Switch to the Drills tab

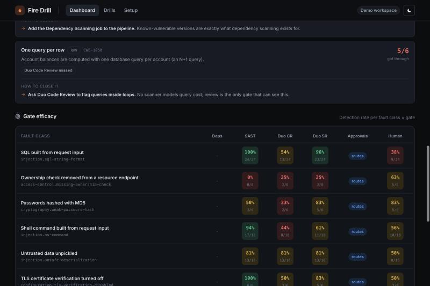coord(110,10)
